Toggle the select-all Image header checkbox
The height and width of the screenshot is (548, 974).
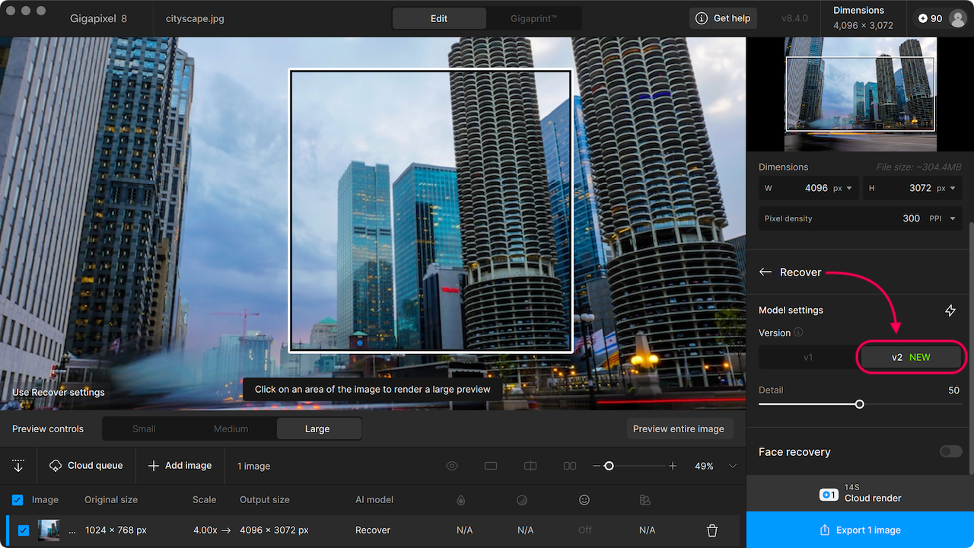pos(18,500)
